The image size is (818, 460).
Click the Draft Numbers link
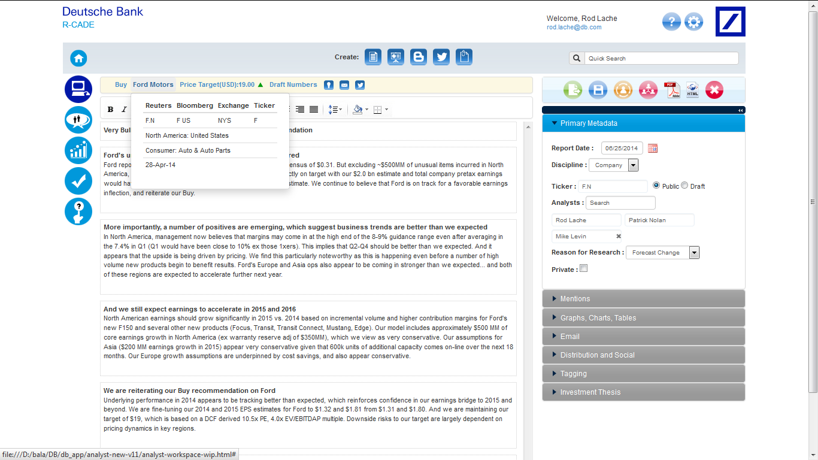(x=293, y=84)
